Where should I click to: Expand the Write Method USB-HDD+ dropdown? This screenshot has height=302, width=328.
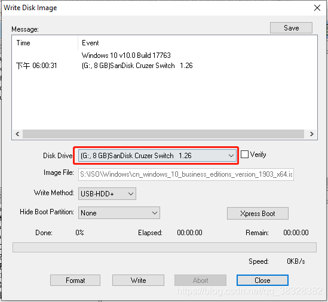tap(107, 194)
